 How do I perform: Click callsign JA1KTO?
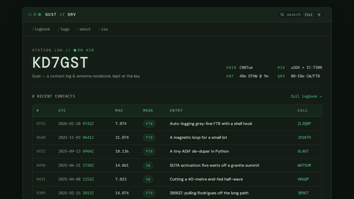click(x=304, y=137)
